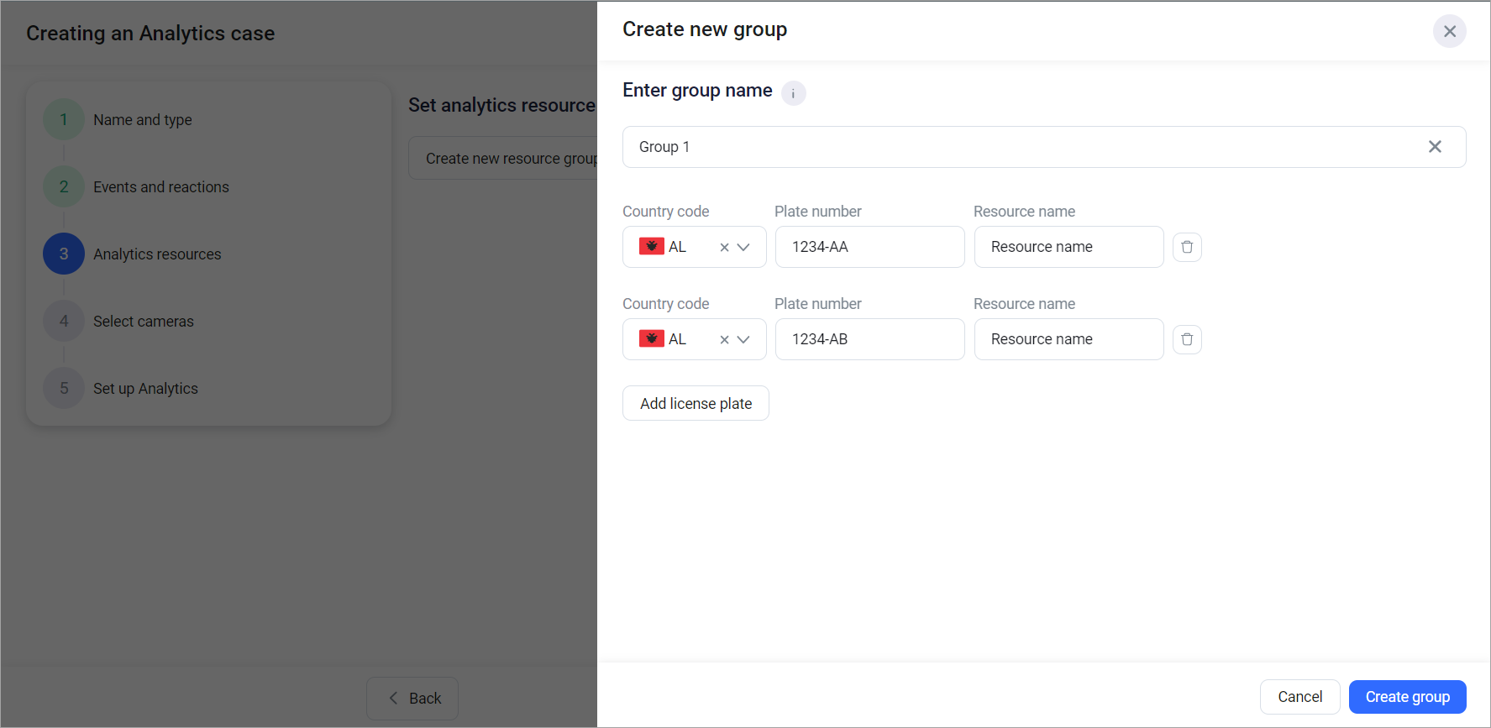1491x728 pixels.
Task: Clear country code in first plate row
Action: [723, 248]
